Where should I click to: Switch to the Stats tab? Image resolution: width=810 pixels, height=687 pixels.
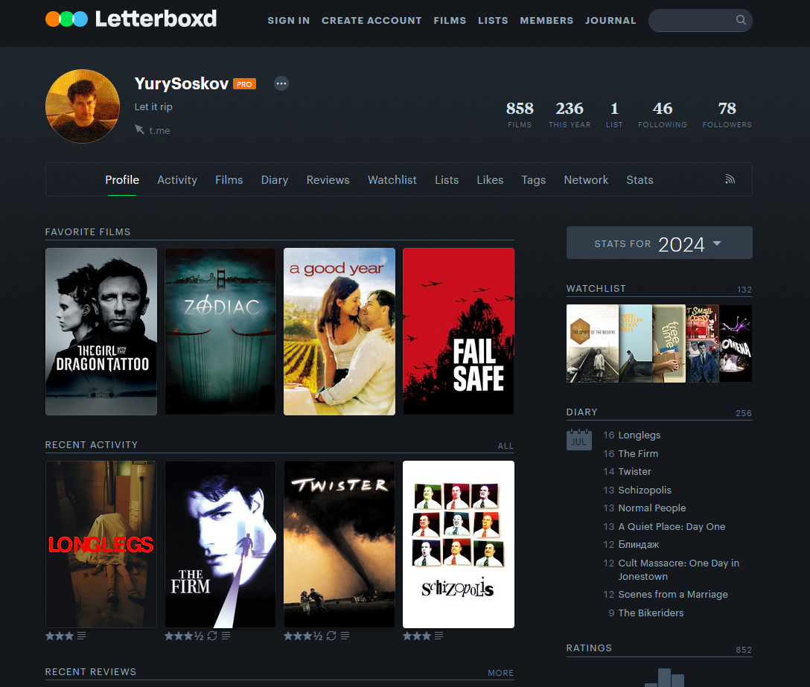tap(640, 180)
